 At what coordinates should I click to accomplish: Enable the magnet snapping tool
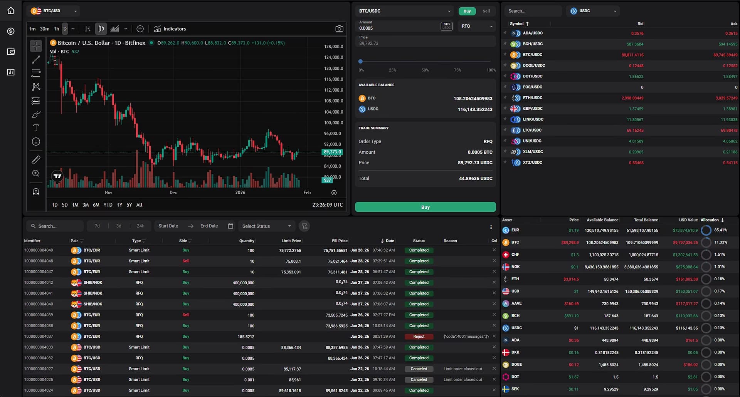[36, 191]
